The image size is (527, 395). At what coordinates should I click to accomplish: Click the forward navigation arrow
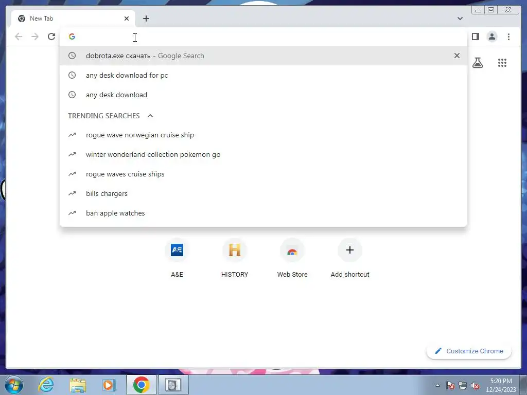(x=35, y=37)
